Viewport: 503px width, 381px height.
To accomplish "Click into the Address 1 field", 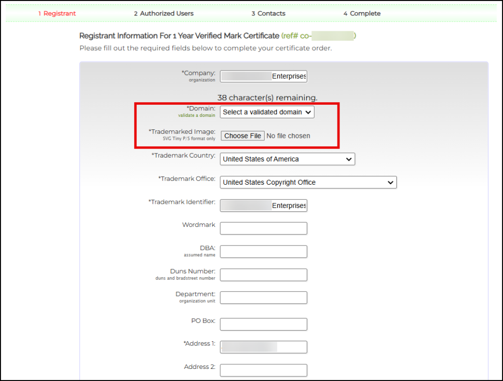I will click(263, 347).
